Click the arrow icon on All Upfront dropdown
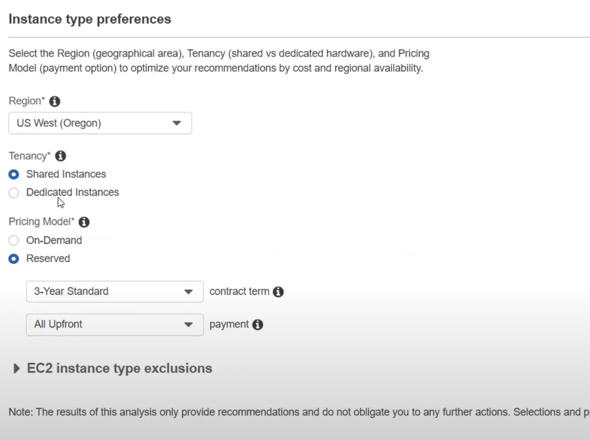The height and width of the screenshot is (440, 590). coord(188,325)
